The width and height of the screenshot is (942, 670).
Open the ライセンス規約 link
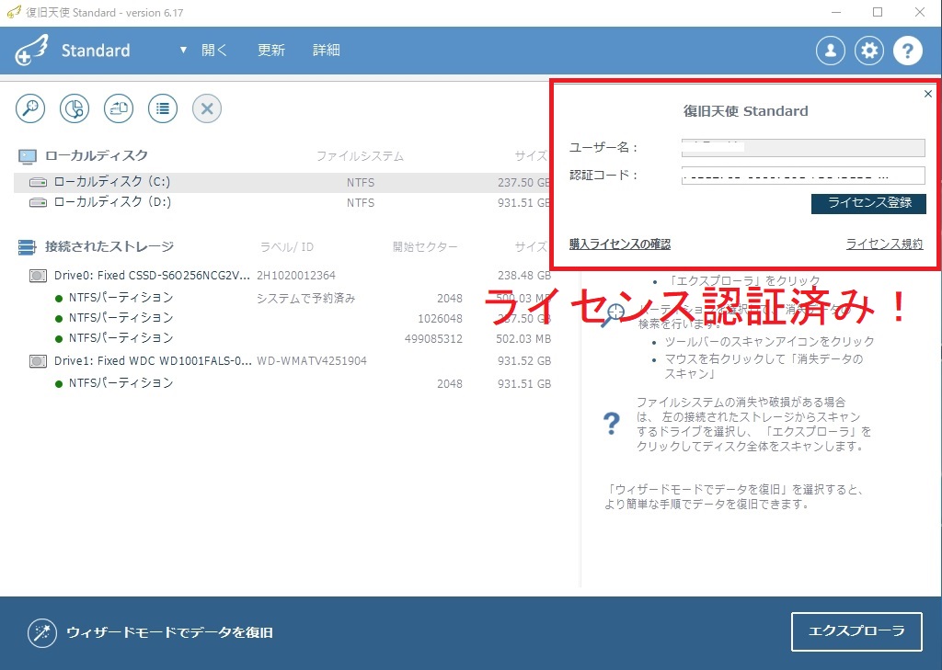pyautogui.click(x=884, y=244)
